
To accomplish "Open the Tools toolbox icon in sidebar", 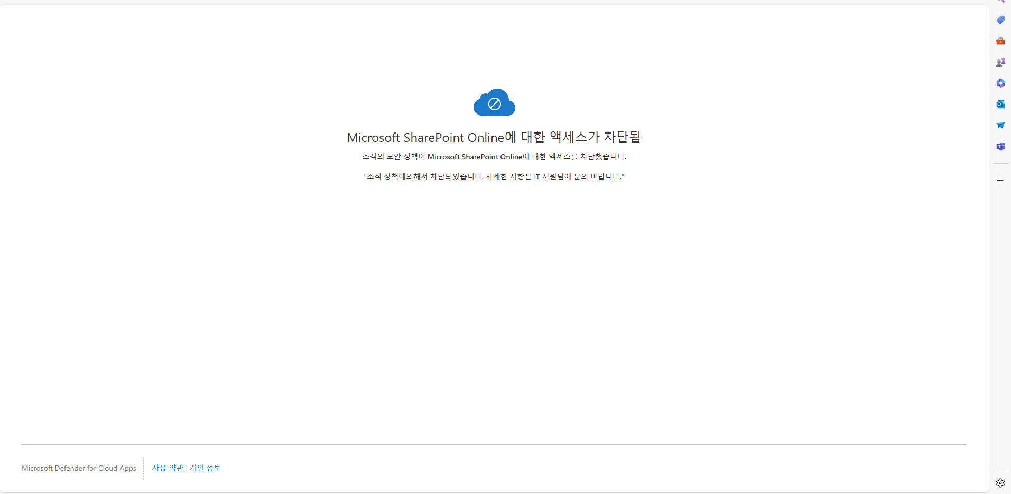I will [x=1000, y=41].
